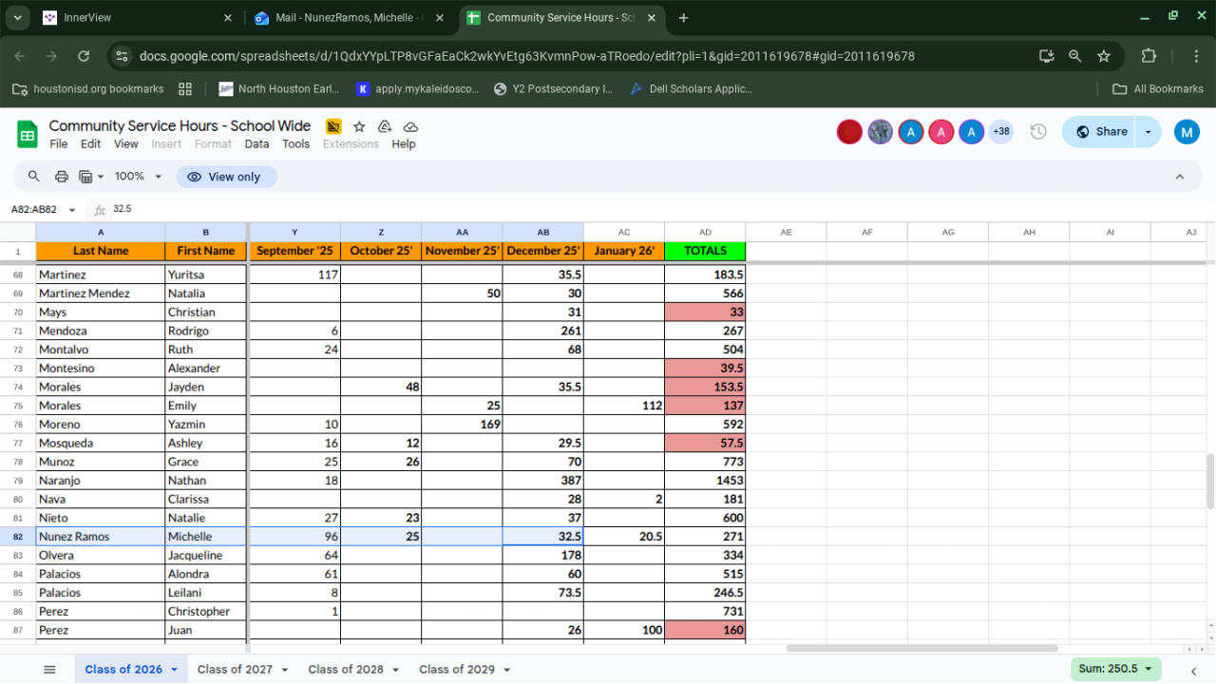Click the Share button
This screenshot has width=1216, height=684.
click(1100, 132)
